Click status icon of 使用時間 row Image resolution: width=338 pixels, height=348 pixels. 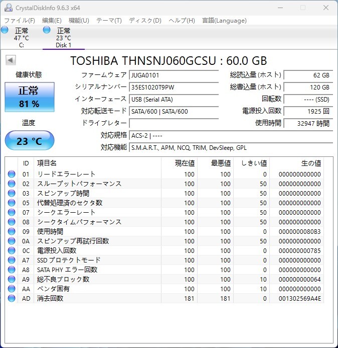[12, 232]
